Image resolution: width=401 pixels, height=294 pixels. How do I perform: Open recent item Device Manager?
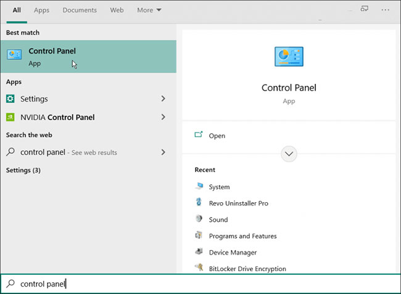tap(233, 252)
